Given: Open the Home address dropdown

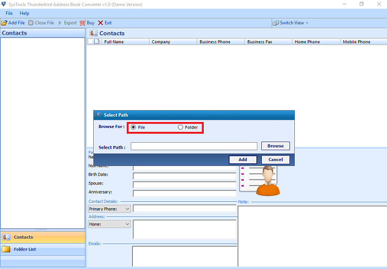Looking at the screenshot, I should (109, 224).
